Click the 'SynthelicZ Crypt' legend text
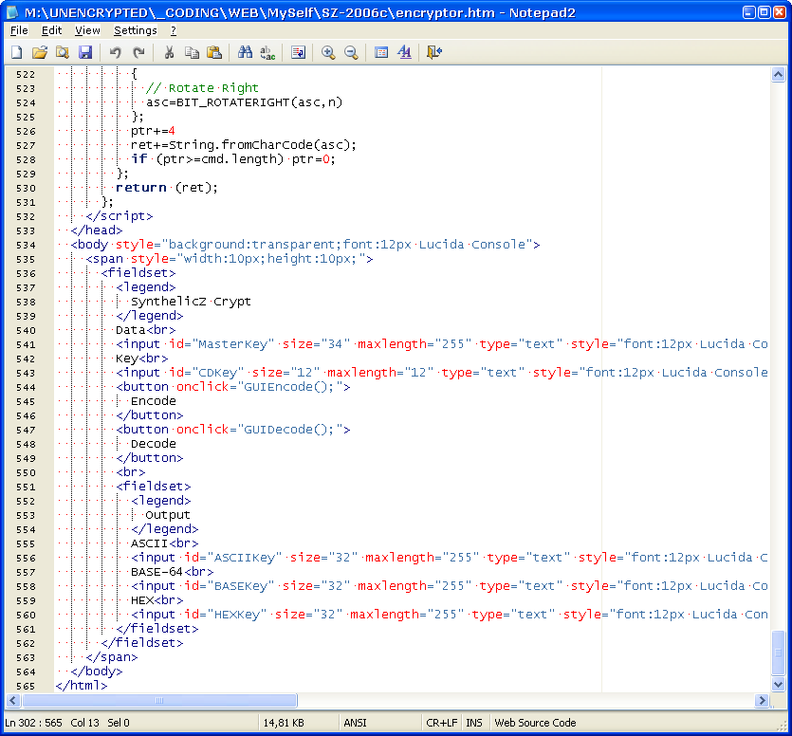Screen dimensions: 792x736 coord(191,302)
